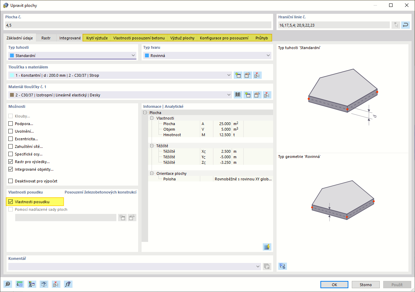
Task: Enable the Podpora... checkbox
Action: pos(11,124)
